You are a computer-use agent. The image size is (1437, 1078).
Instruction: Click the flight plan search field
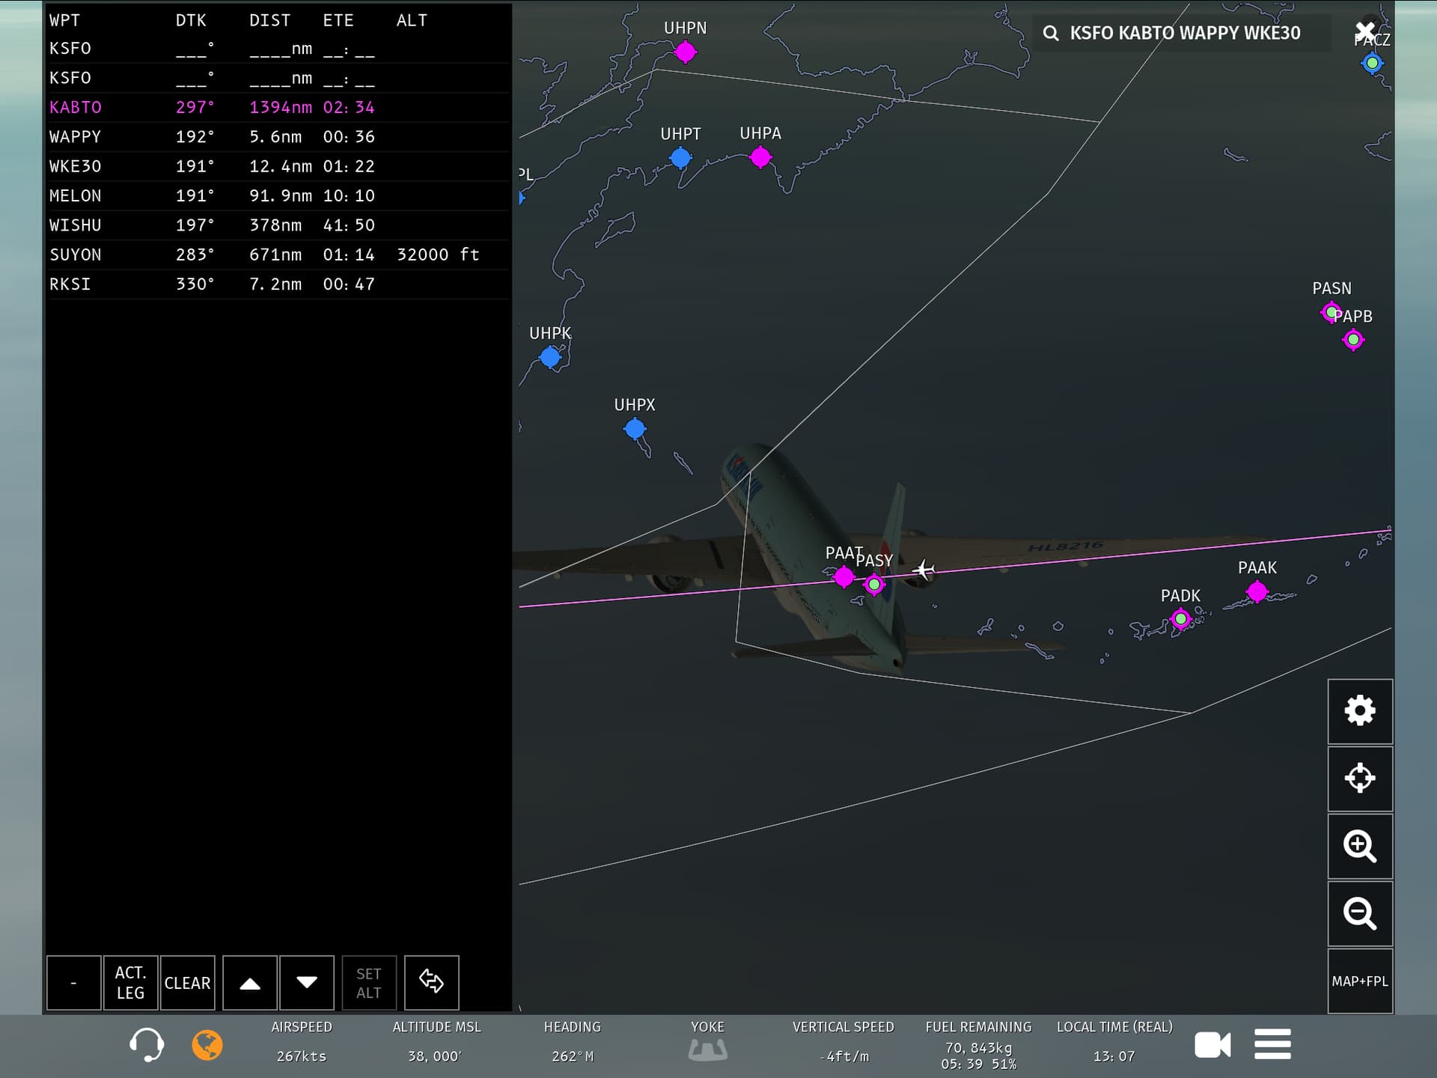(1184, 33)
